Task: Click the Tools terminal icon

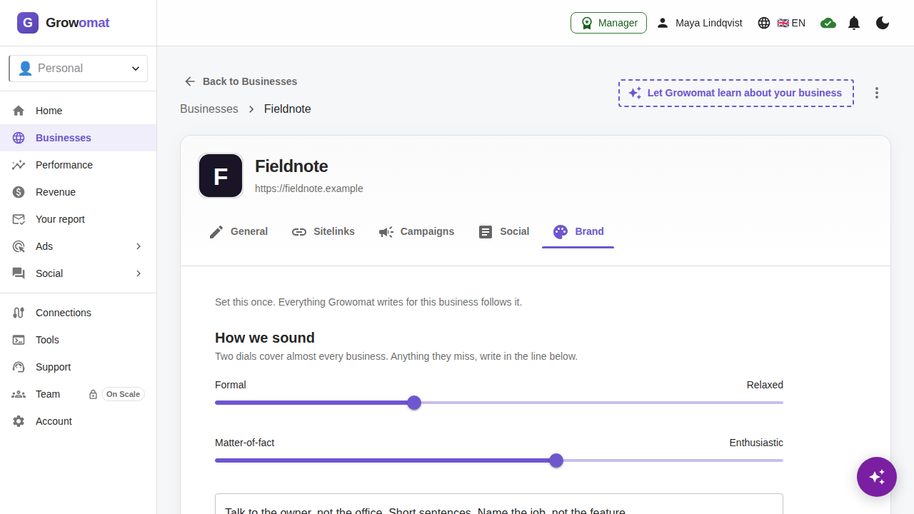Action: point(19,340)
